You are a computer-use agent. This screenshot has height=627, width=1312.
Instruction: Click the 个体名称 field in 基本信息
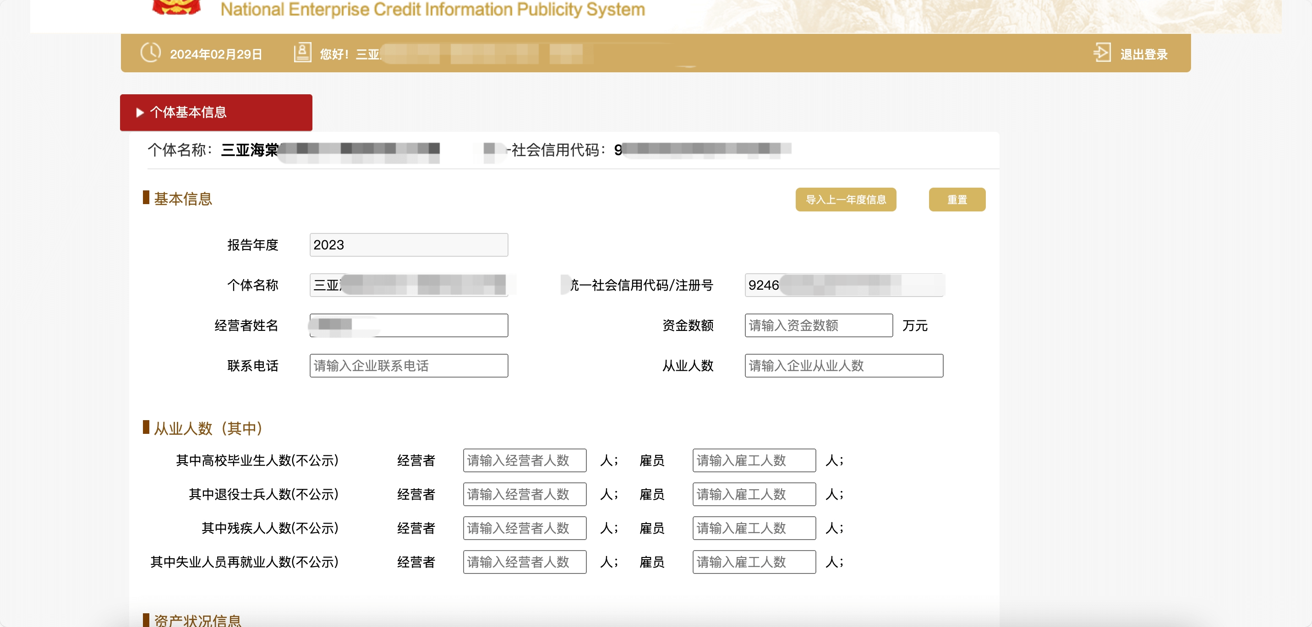409,285
